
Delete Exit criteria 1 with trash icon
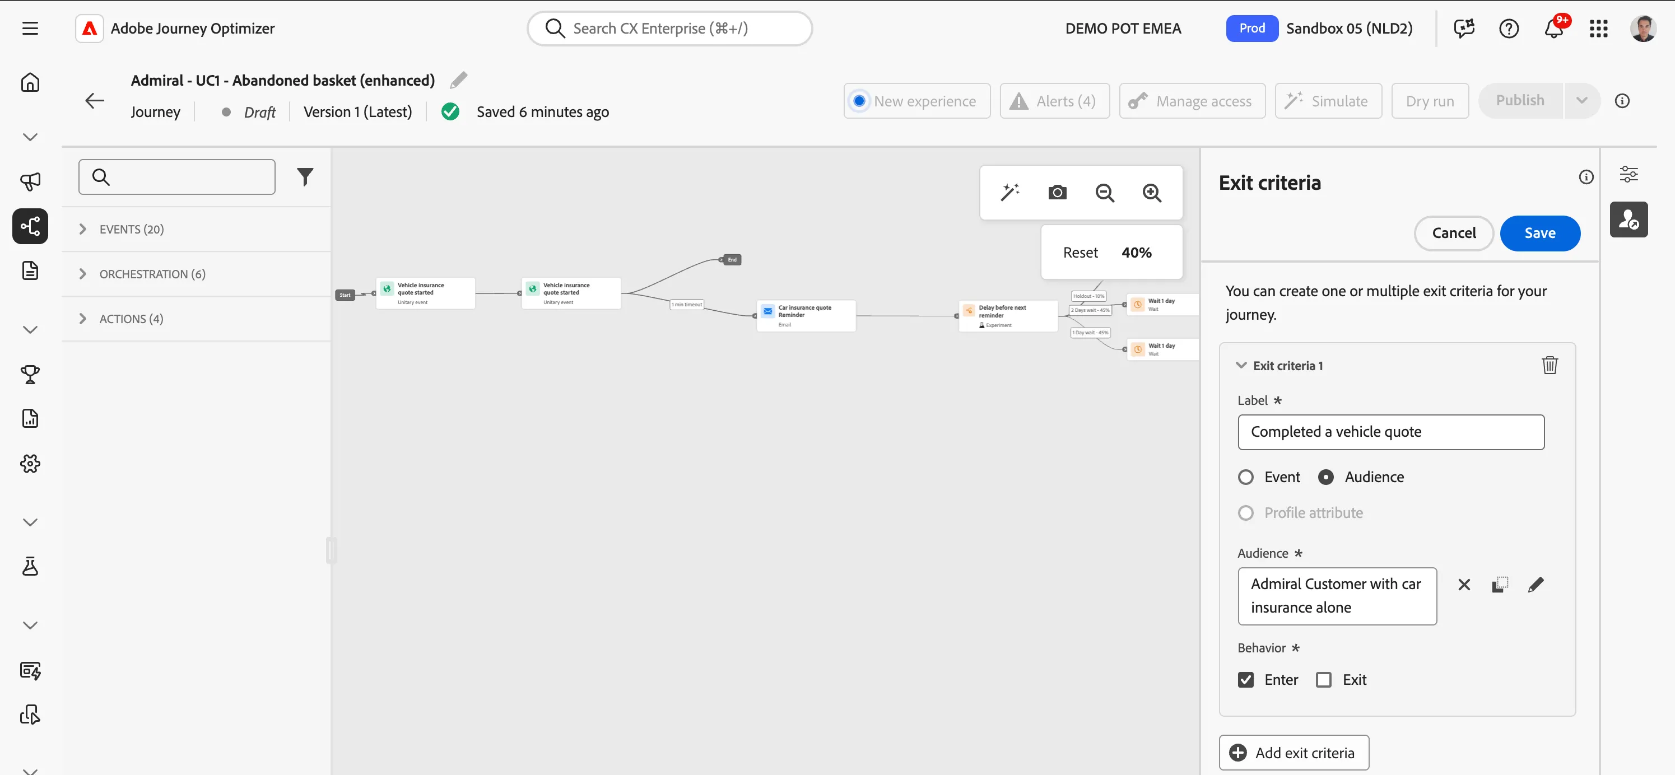[x=1550, y=366]
